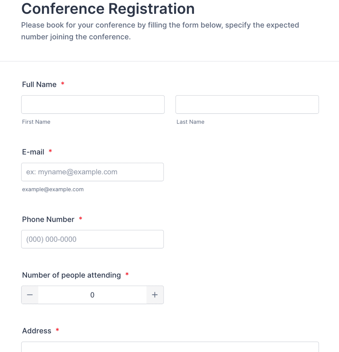339x352 pixels.
Task: Click into the Phone Number field
Action: (92, 239)
